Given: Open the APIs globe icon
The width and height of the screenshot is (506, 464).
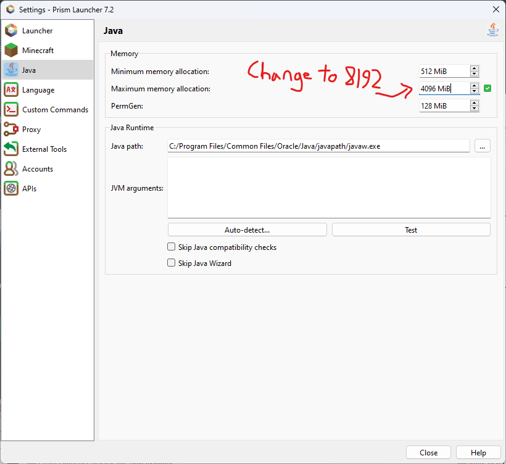Looking at the screenshot, I should pos(11,188).
